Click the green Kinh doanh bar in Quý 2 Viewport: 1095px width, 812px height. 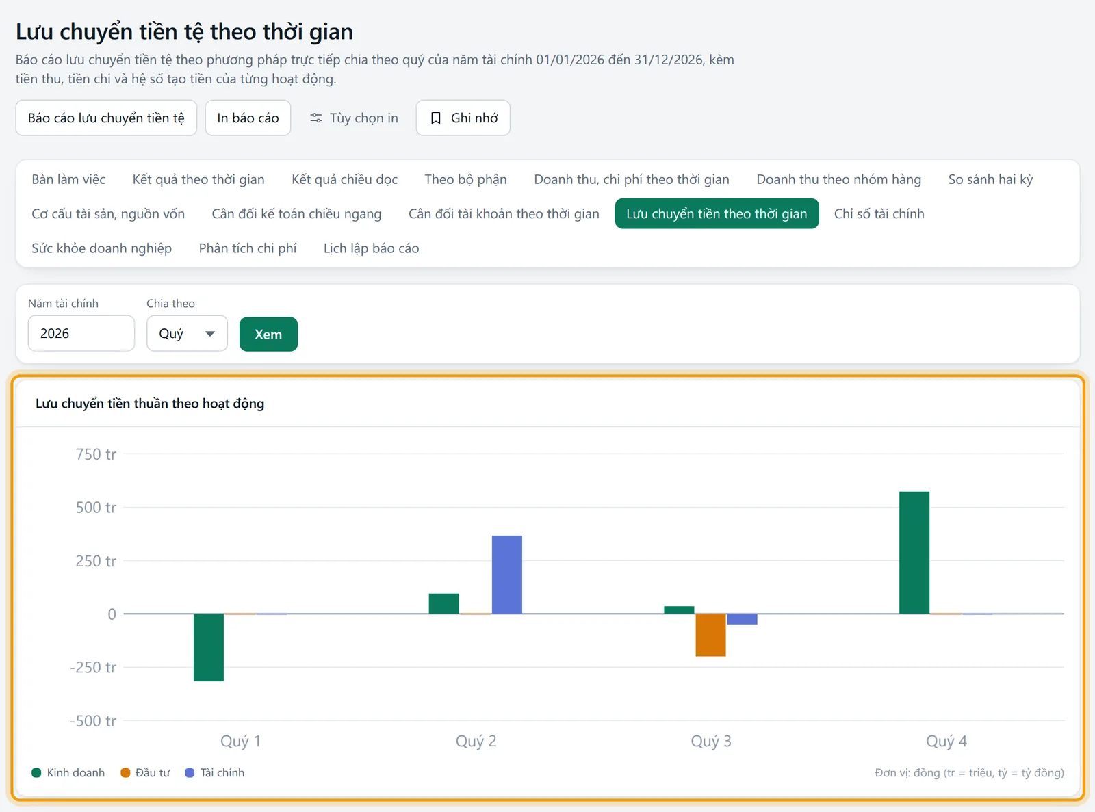point(444,603)
